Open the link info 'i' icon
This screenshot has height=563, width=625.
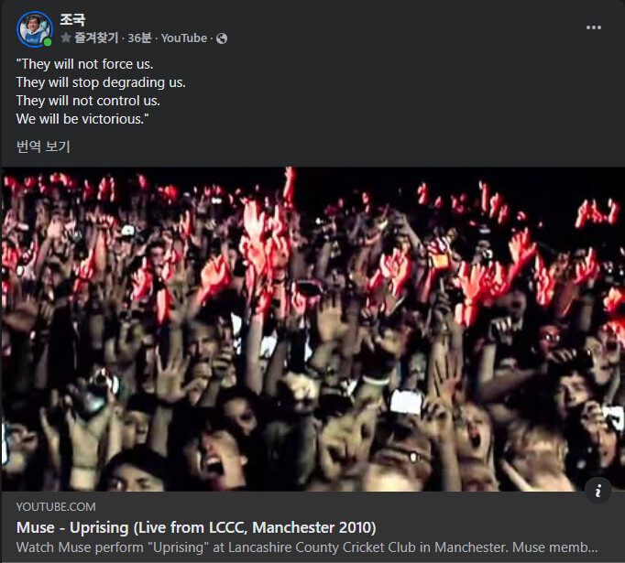pyautogui.click(x=598, y=491)
